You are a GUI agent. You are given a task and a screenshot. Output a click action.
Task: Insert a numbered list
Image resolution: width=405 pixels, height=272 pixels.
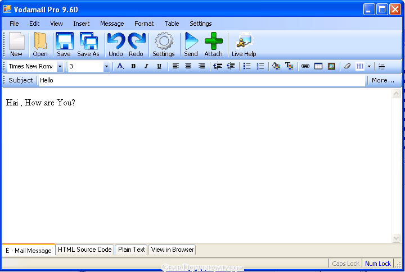(x=260, y=66)
